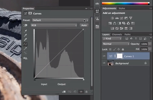Select the draw curve pencil tool

pyautogui.click(x=25, y=48)
